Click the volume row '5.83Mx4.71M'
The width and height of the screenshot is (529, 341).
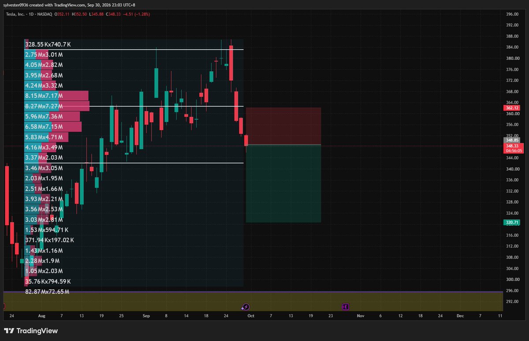coord(44,137)
